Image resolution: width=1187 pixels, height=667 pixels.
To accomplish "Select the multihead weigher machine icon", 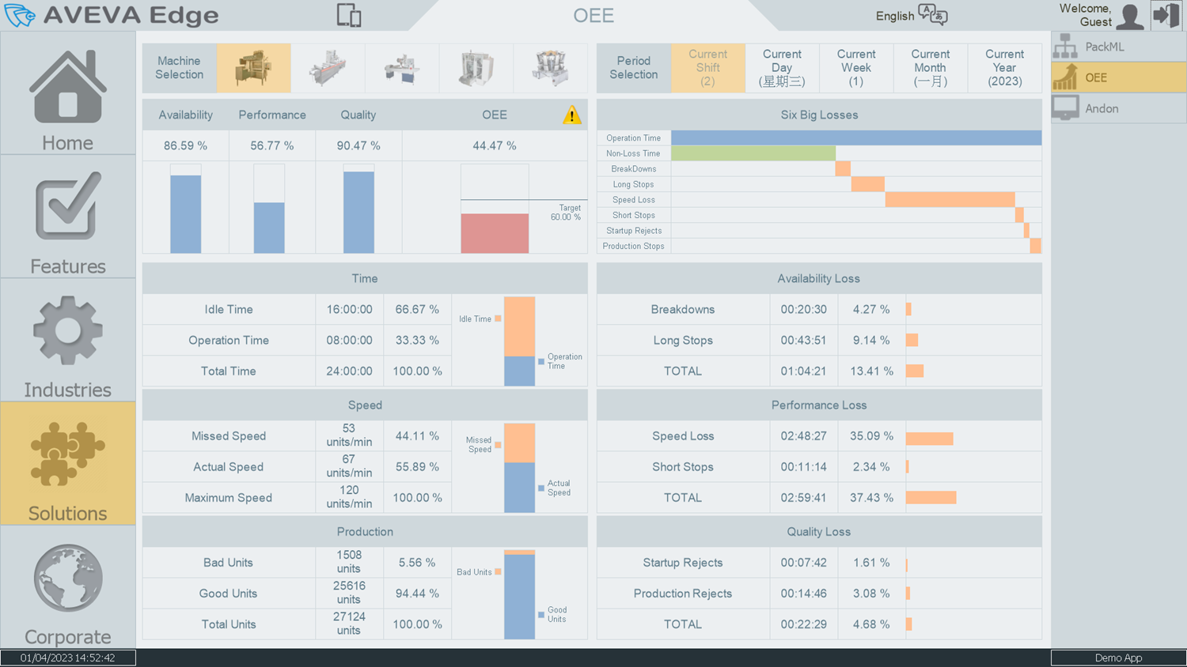I will pos(550,68).
